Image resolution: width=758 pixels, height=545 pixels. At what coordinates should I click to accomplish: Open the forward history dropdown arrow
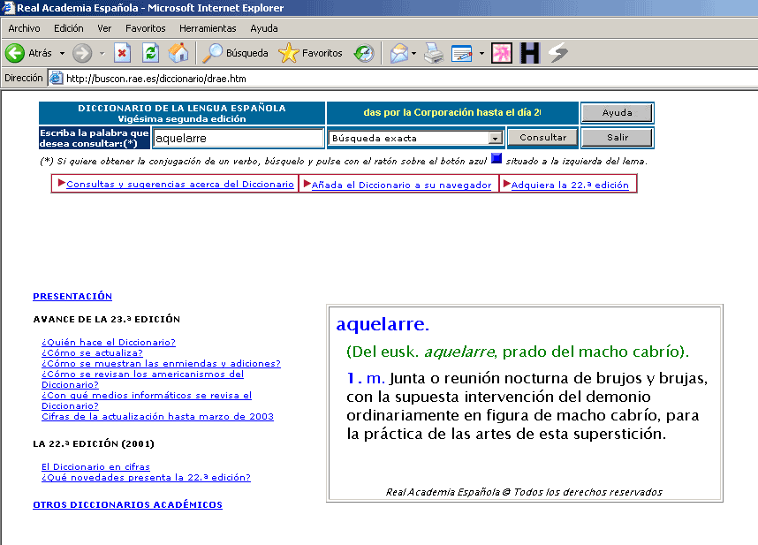(102, 53)
